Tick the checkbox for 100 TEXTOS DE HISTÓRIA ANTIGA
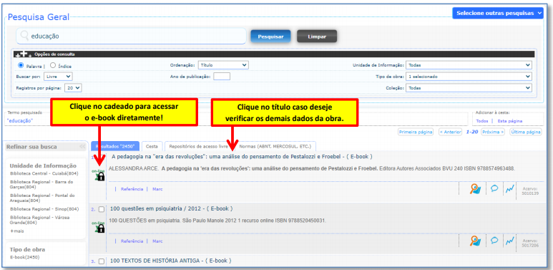This screenshot has width=553, height=270. tap(102, 261)
